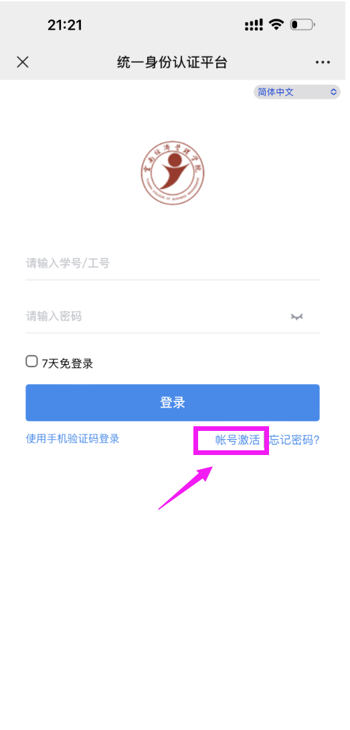
Task: Click the 登录 button
Action: [x=173, y=403]
